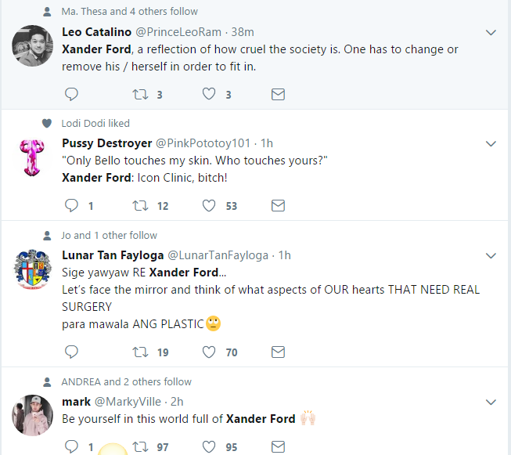Image resolution: width=511 pixels, height=455 pixels.
Task: Share Lunar Tan Fayloga's tweet by message
Action: [x=277, y=352]
